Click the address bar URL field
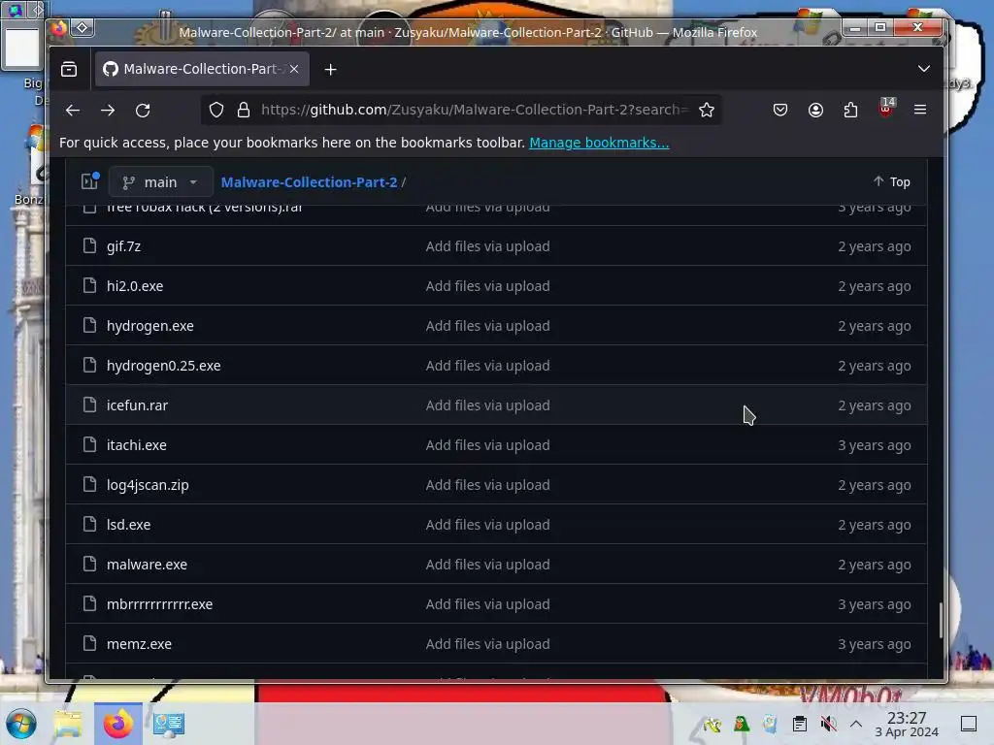The height and width of the screenshot is (745, 994). pyautogui.click(x=474, y=110)
